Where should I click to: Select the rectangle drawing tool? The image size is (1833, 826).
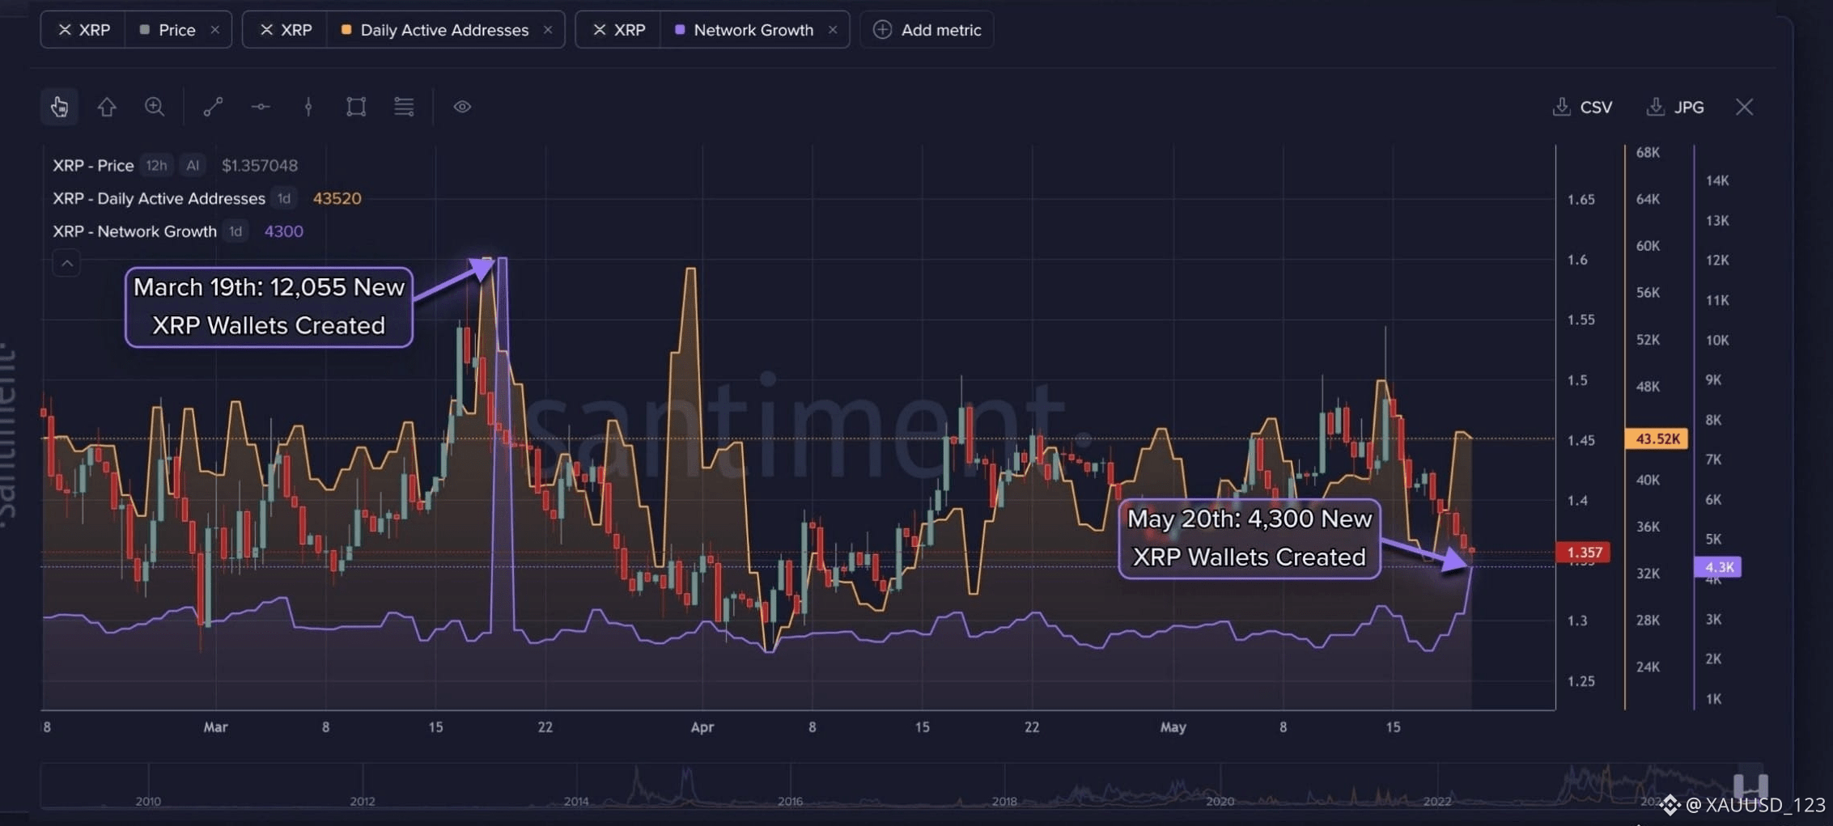356,107
